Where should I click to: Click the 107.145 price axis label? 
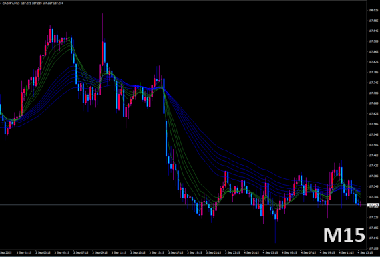click(x=373, y=238)
